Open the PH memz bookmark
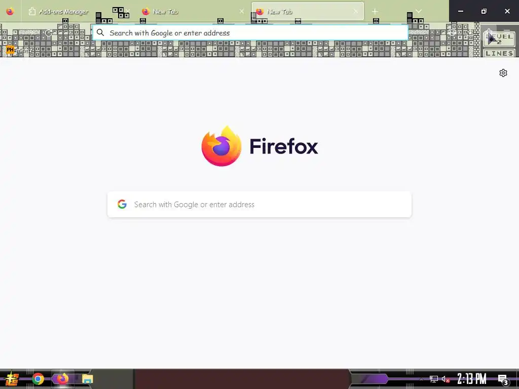519x389 pixels. click(20, 50)
